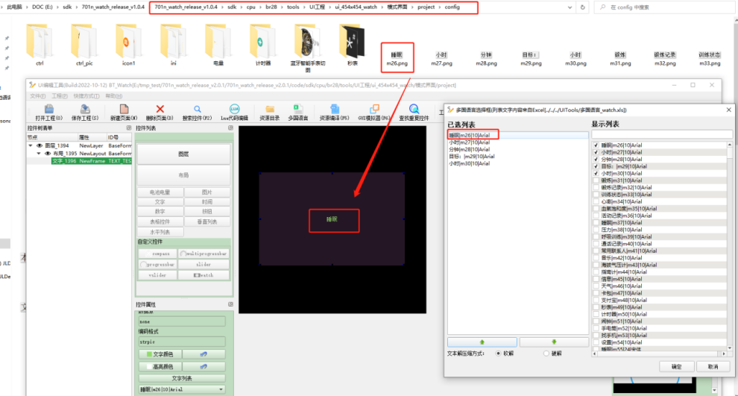This screenshot has height=396, width=738.
Task: Open the ini folder in Explorer
Action: 173,45
